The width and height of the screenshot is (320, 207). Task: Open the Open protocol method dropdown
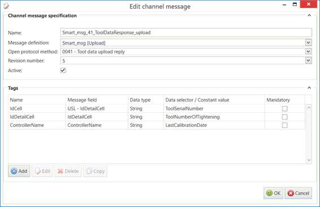click(308, 51)
